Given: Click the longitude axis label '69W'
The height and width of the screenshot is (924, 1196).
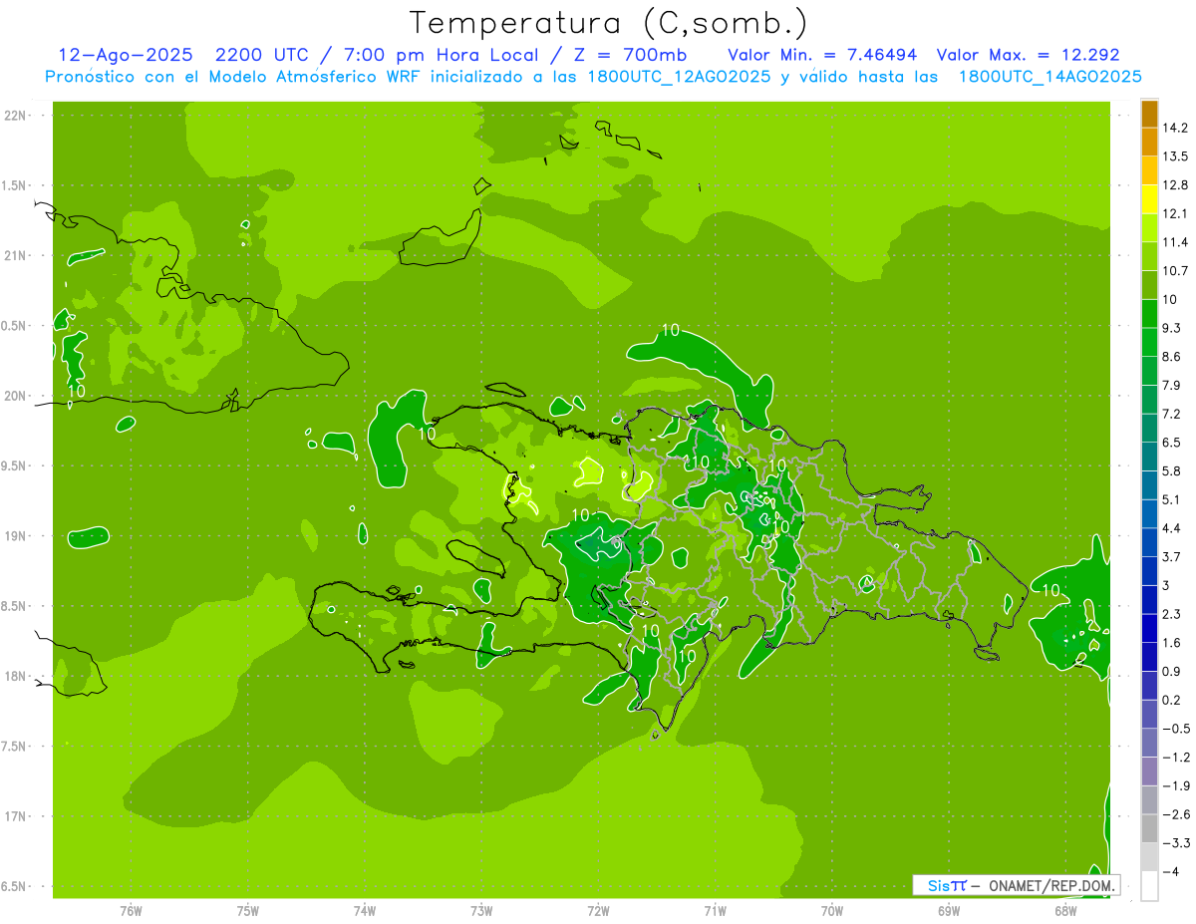Looking at the screenshot, I should click(949, 911).
